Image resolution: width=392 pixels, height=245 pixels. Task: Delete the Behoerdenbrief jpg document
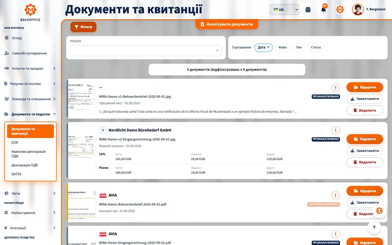coord(365,110)
